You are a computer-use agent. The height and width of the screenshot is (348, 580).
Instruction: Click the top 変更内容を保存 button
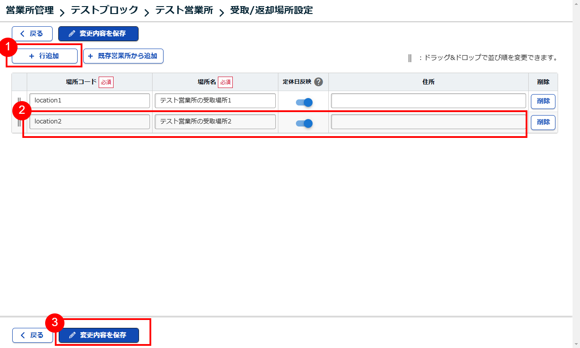click(98, 34)
